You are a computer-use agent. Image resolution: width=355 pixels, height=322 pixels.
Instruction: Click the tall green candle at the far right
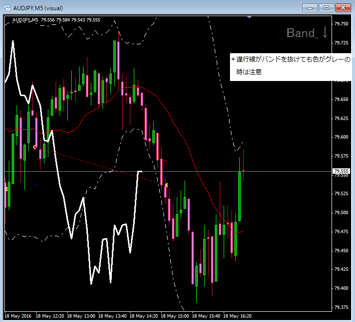(239, 195)
